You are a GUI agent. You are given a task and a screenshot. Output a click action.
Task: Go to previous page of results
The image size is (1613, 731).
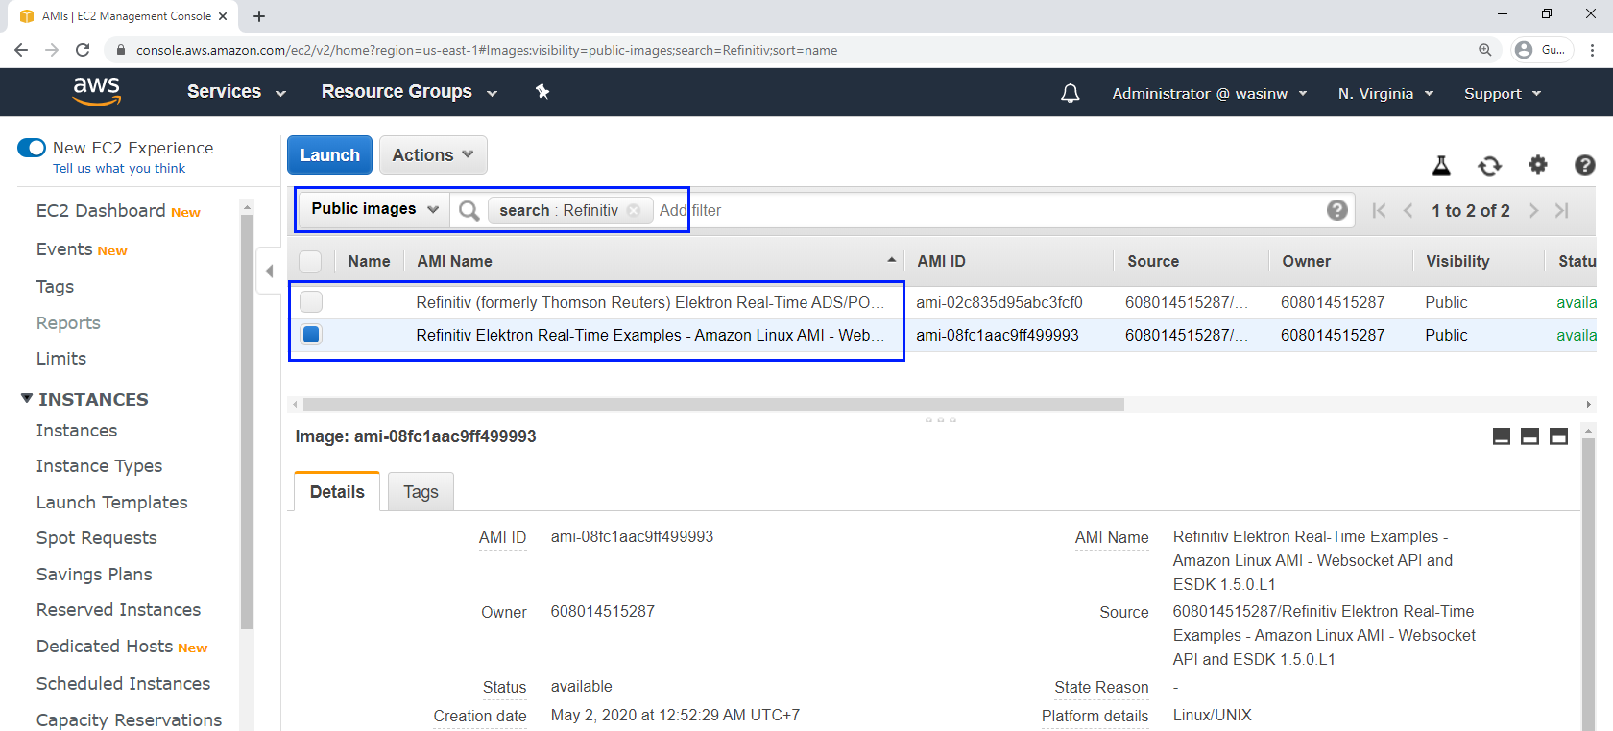click(x=1408, y=210)
